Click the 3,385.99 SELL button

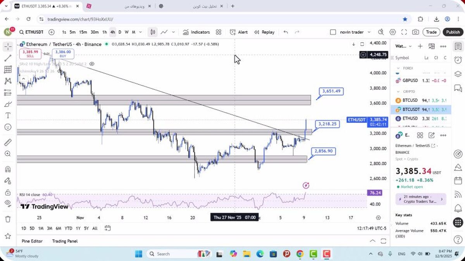tap(30, 53)
